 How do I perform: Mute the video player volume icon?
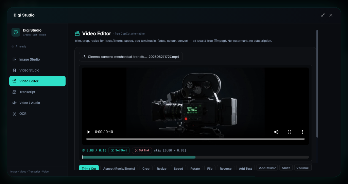click(276, 132)
